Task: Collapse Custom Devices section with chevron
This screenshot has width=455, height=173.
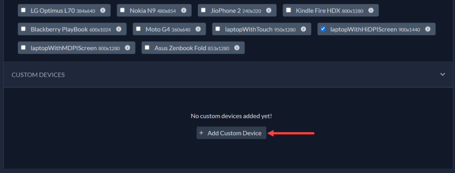Action: (443, 75)
